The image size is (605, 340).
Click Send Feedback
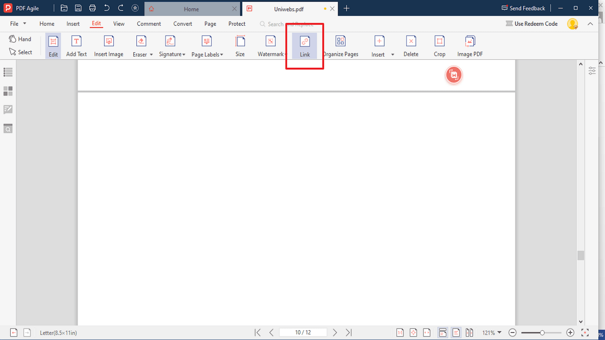(523, 8)
